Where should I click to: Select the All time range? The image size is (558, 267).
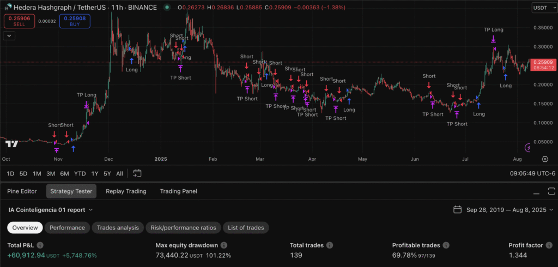coord(119,174)
